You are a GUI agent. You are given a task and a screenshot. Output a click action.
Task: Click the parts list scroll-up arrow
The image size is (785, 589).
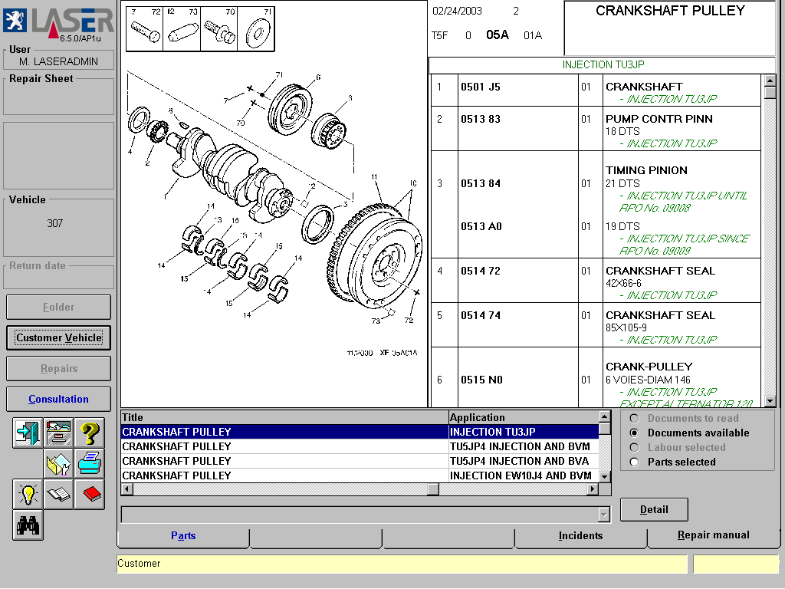pos(770,81)
